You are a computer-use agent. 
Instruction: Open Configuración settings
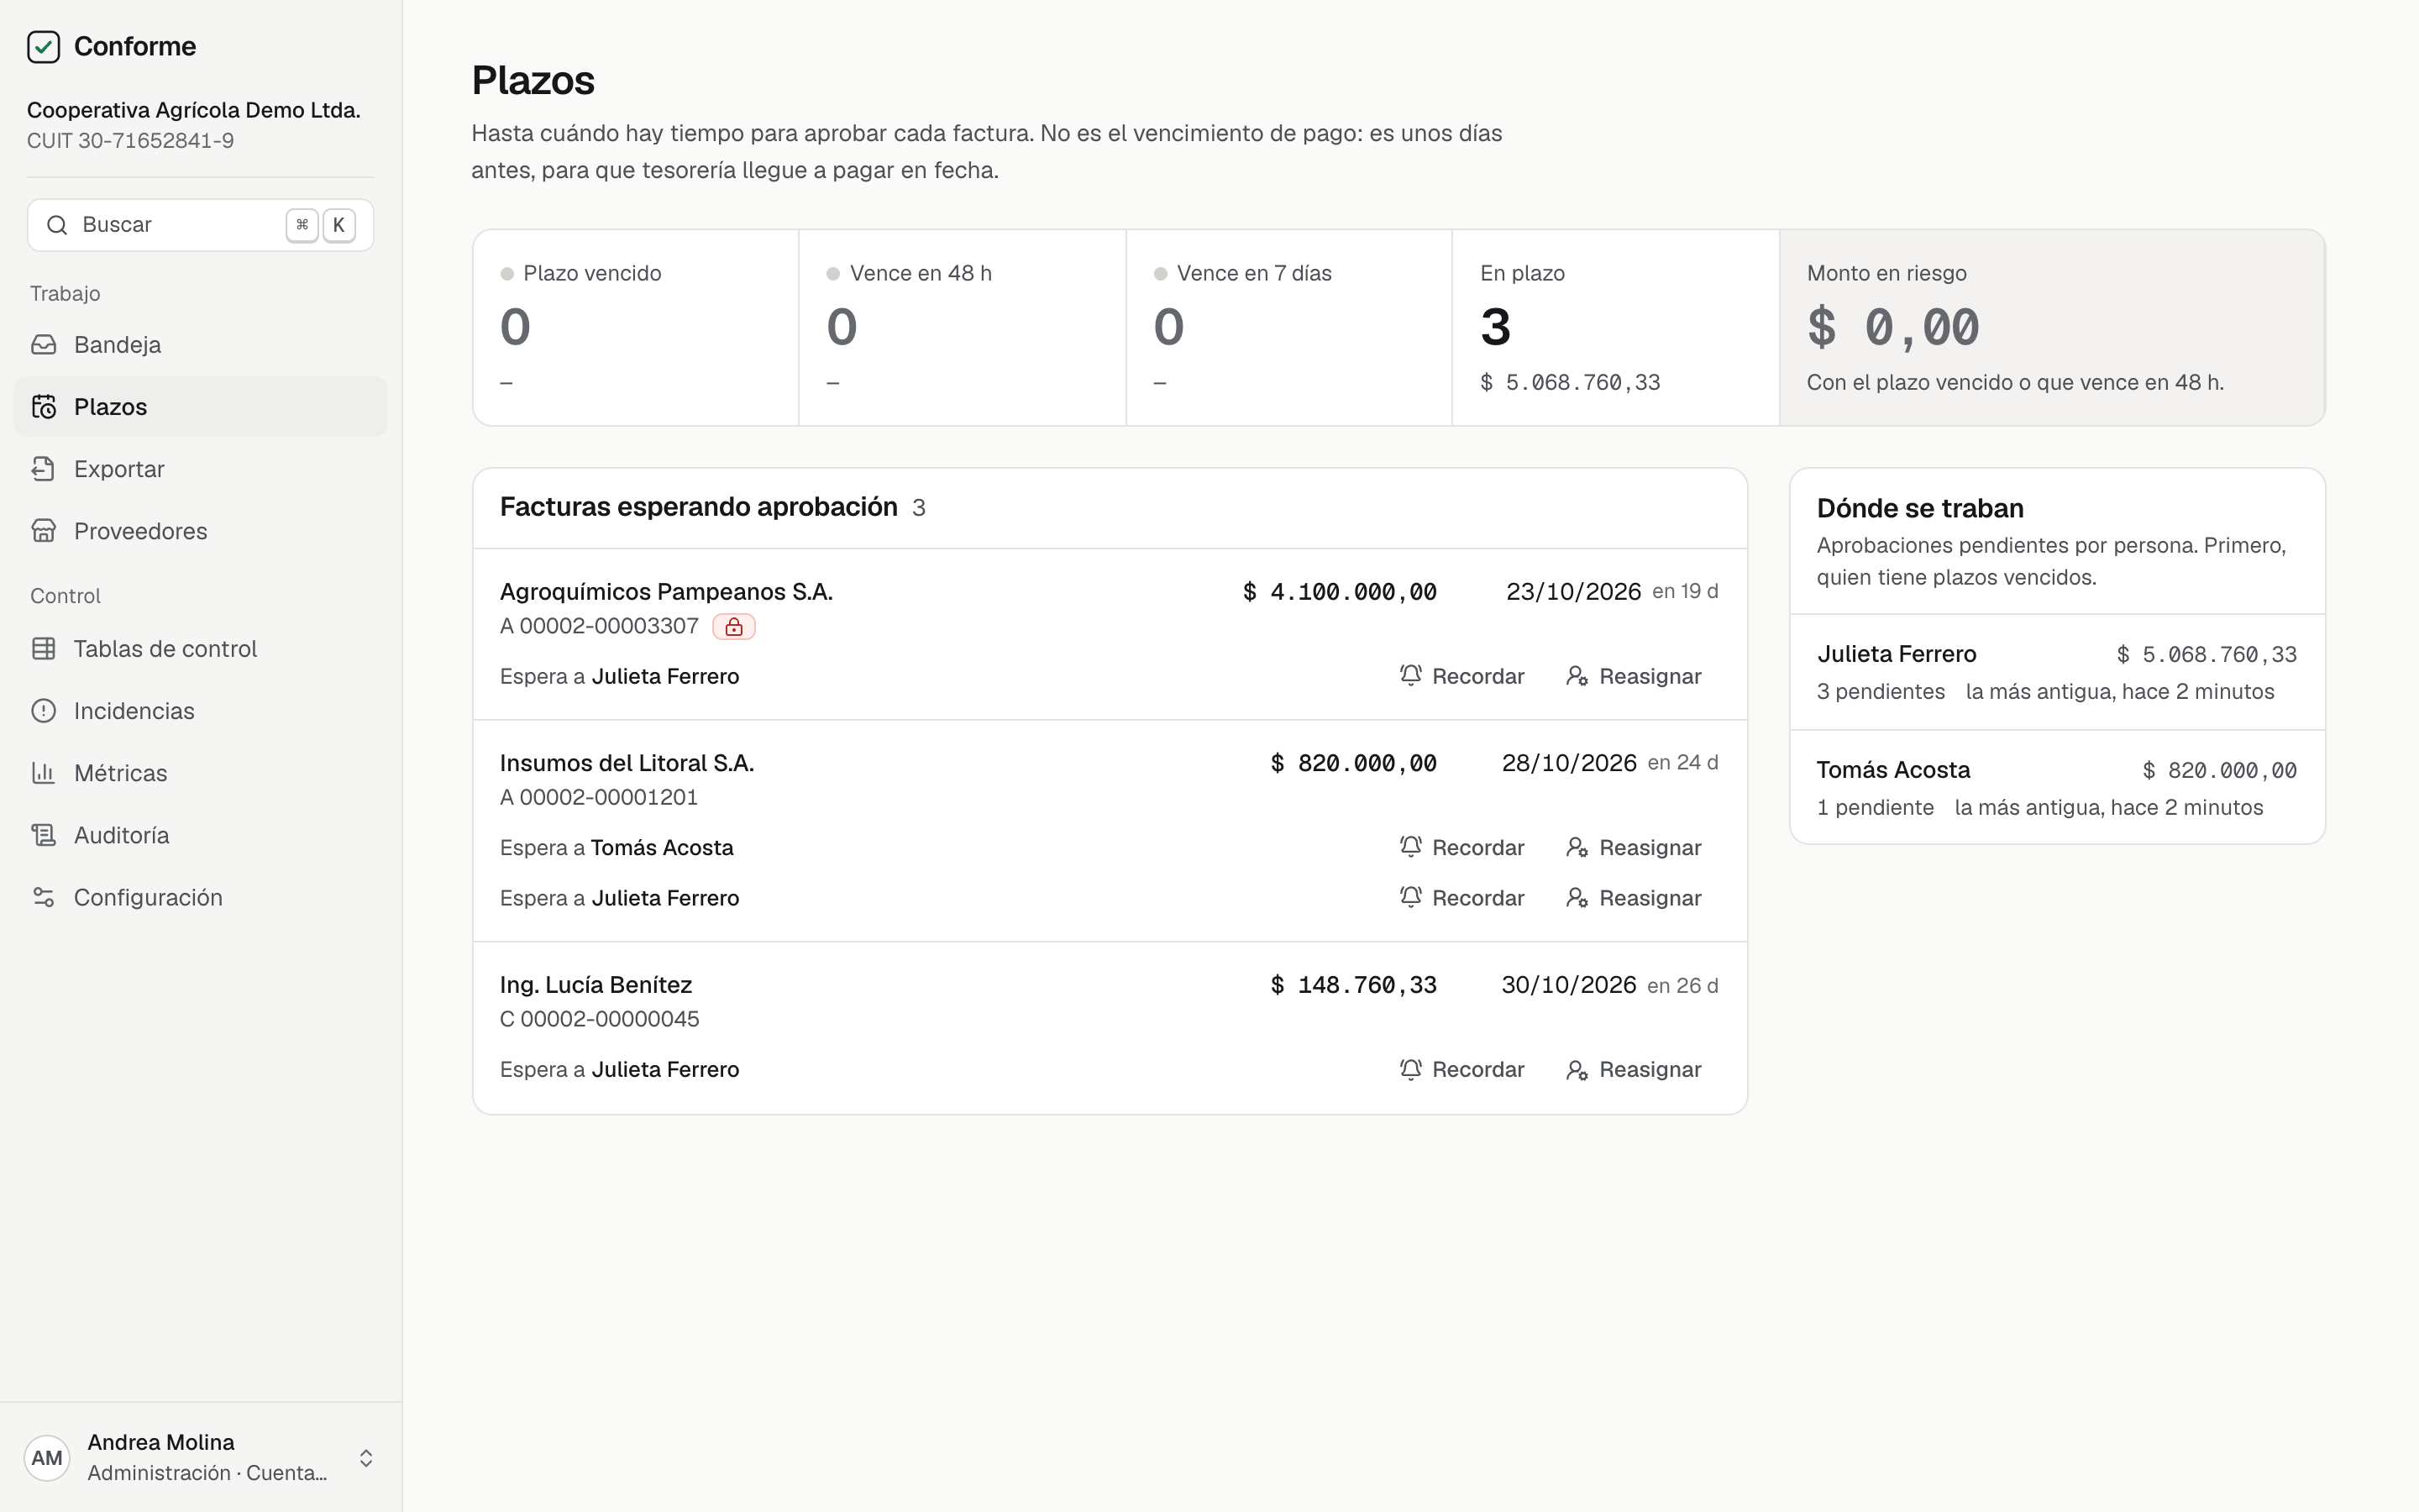pyautogui.click(x=200, y=897)
